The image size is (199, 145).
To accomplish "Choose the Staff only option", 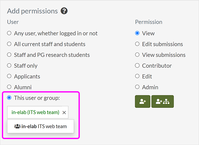I will pyautogui.click(x=9, y=66).
